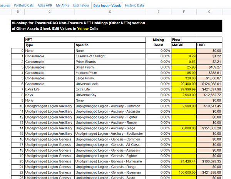Screen dimensions: 231x179
Task: Select Genesis - Riverman 100,000.00 MAGIC cell
Action: point(184,172)
